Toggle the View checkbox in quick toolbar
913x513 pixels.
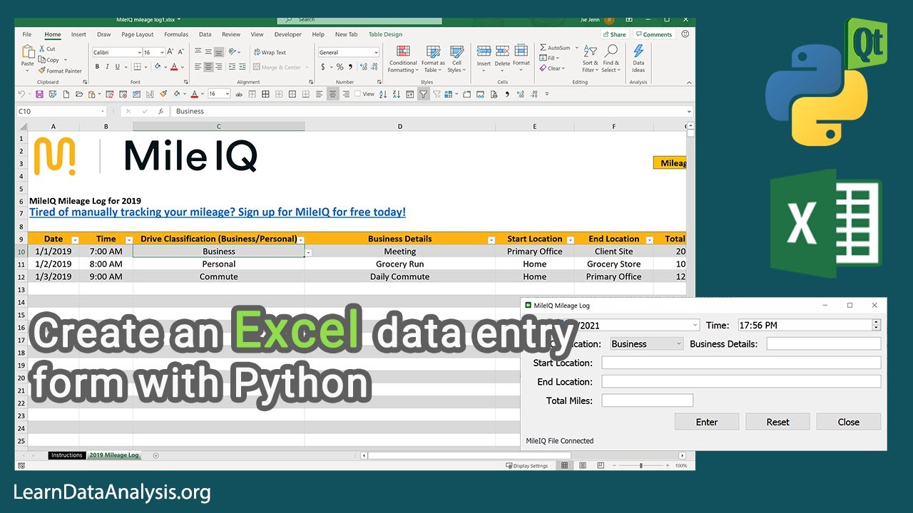pyautogui.click(x=358, y=94)
